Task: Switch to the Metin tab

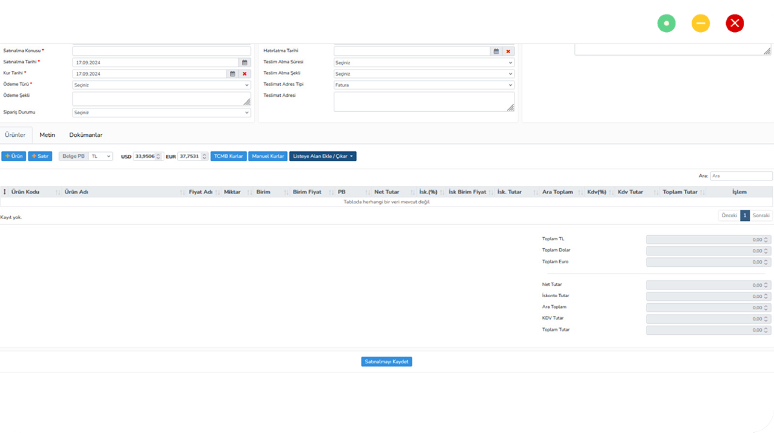Action: pos(47,135)
